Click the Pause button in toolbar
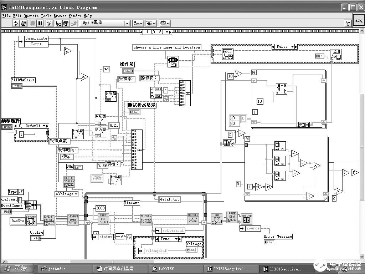The image size is (365, 274). 40,23
